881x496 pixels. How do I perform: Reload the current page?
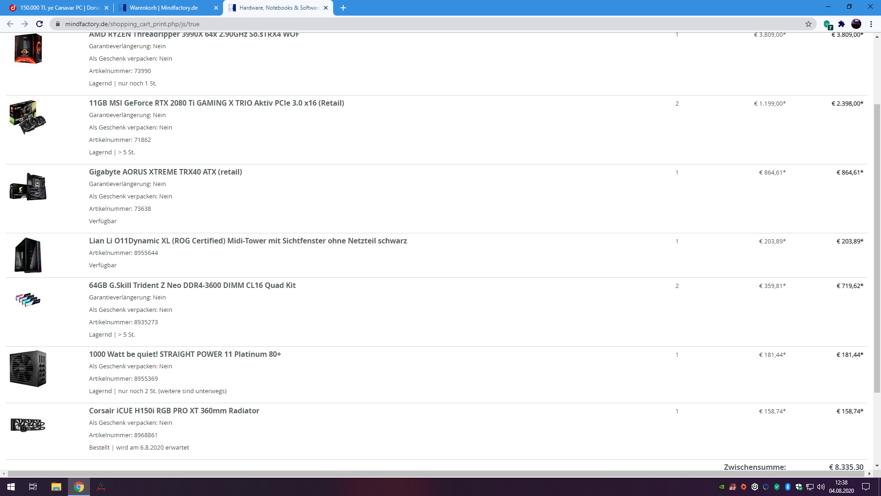[39, 24]
